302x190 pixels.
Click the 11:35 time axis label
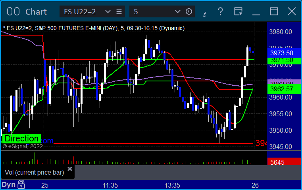pyautogui.click(x=110, y=185)
